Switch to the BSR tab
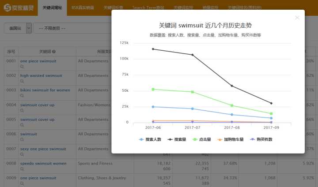This screenshot has height=187, width=318. click(83, 7)
